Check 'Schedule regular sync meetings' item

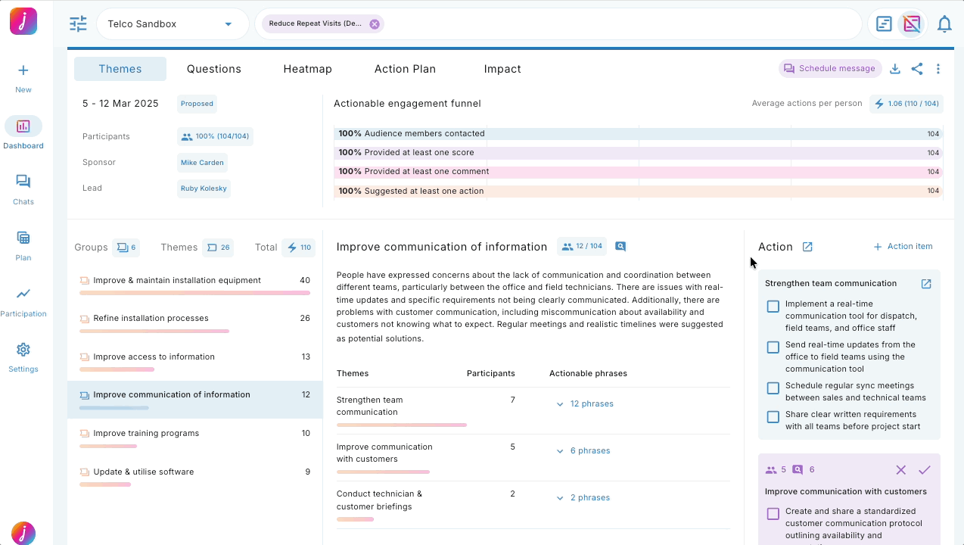tap(773, 388)
